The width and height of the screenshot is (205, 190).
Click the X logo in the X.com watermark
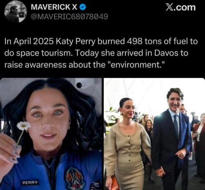(x=170, y=7)
